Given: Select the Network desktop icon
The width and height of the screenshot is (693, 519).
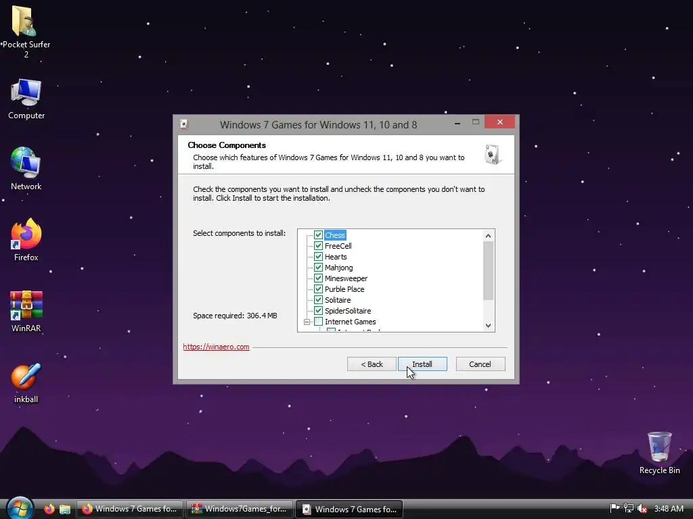Looking at the screenshot, I should click(x=26, y=169).
